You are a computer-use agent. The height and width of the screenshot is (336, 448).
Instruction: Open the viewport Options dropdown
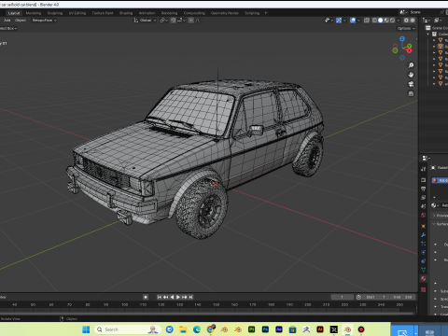point(406,28)
